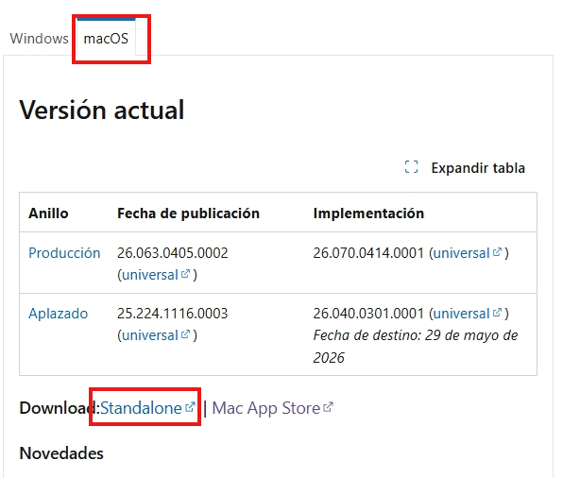Image resolution: width=563 pixels, height=478 pixels.
Task: Click external-link icon beside Mac App Store
Action: tap(328, 407)
